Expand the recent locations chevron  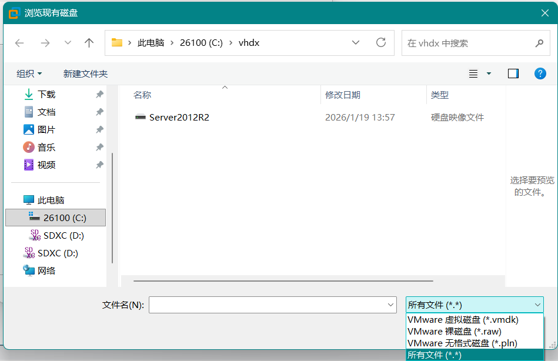click(x=68, y=43)
